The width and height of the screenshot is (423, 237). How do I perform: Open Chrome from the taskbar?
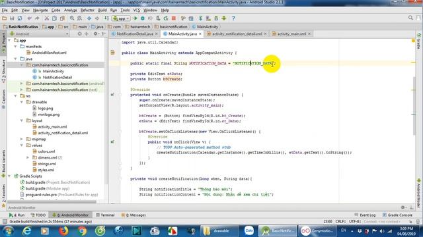(82, 231)
